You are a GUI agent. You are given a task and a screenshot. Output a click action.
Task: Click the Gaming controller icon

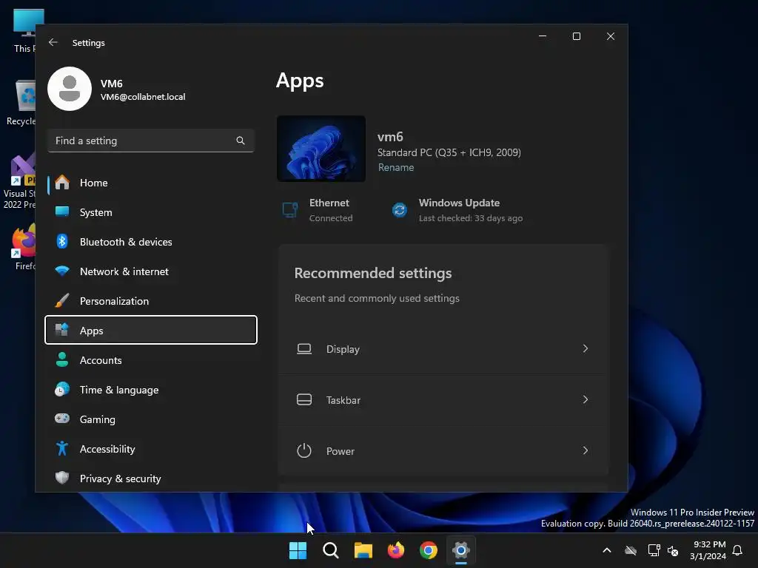62,419
